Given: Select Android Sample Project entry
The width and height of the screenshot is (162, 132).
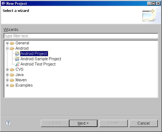Looking at the screenshot, I should pos(41,59).
